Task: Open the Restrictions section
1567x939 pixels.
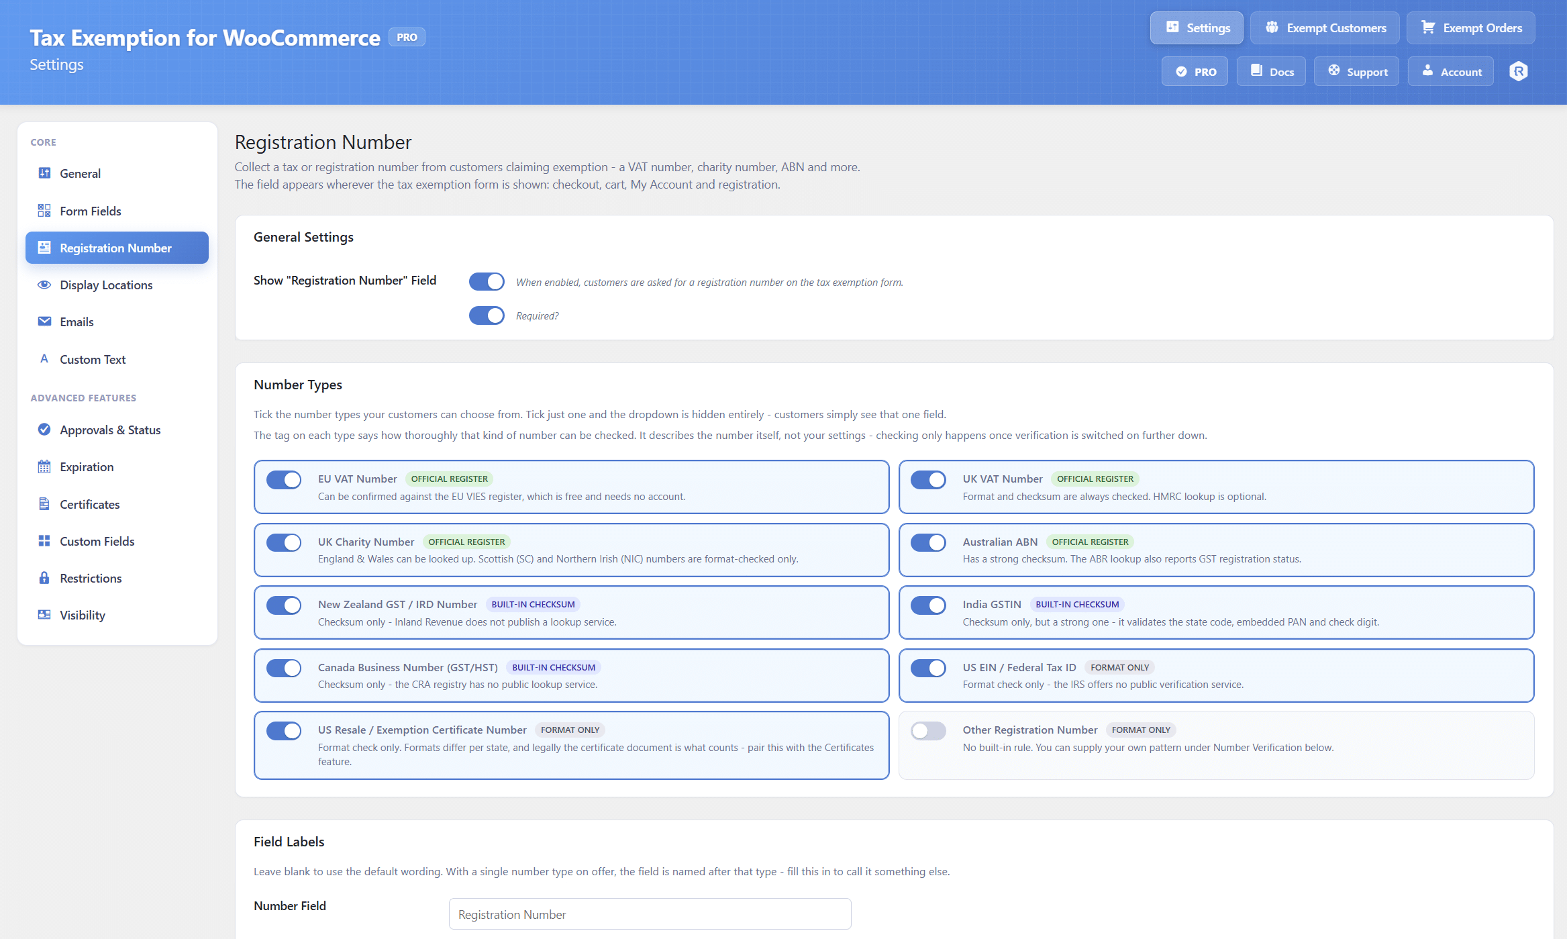Action: coord(117,578)
